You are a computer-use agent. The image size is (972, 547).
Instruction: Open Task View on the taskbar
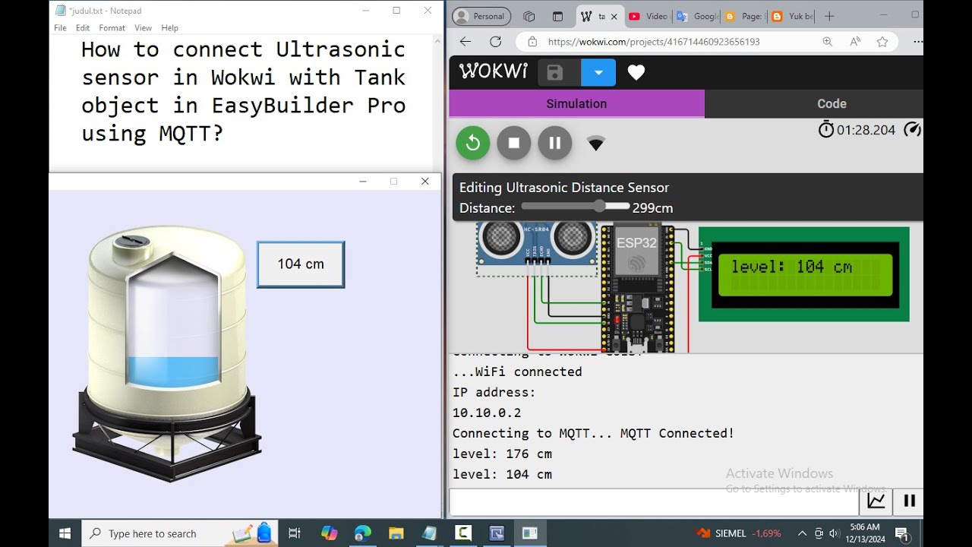tap(295, 533)
